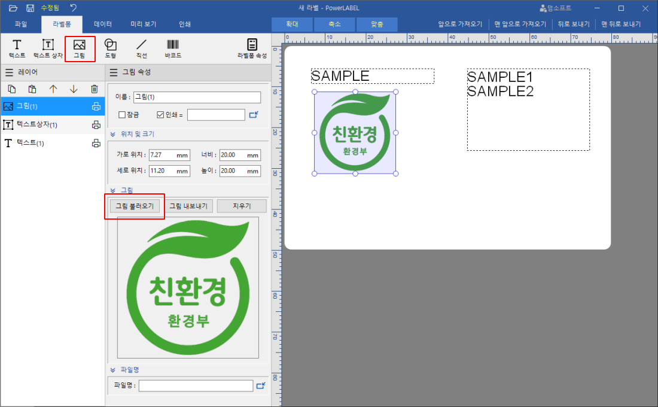Collapse the 그림 section
The height and width of the screenshot is (407, 658).
[x=113, y=190]
